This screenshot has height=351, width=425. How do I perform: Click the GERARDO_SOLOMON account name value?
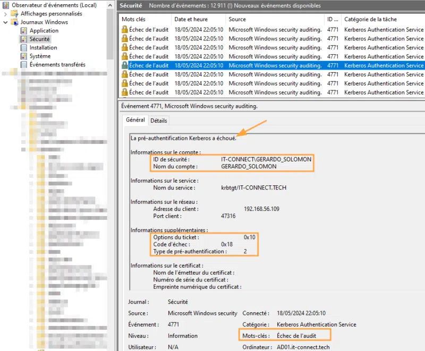point(249,166)
